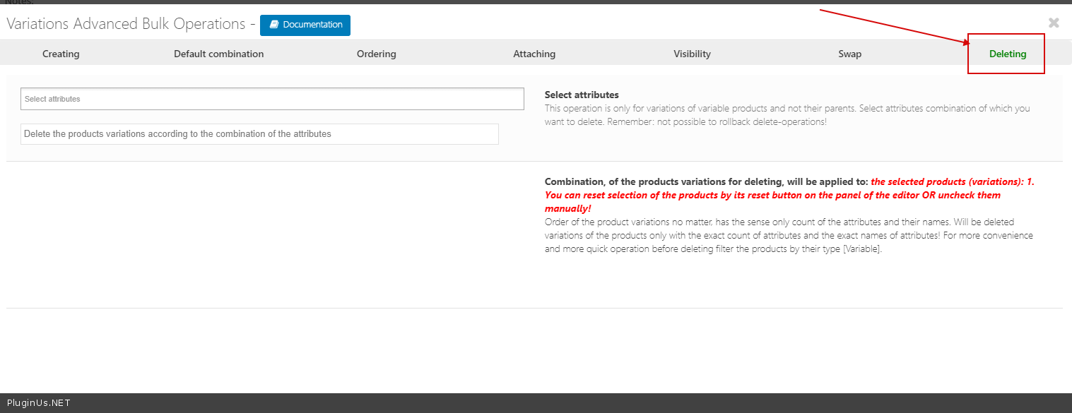
Task: Select the Attaching tab
Action: pos(534,54)
